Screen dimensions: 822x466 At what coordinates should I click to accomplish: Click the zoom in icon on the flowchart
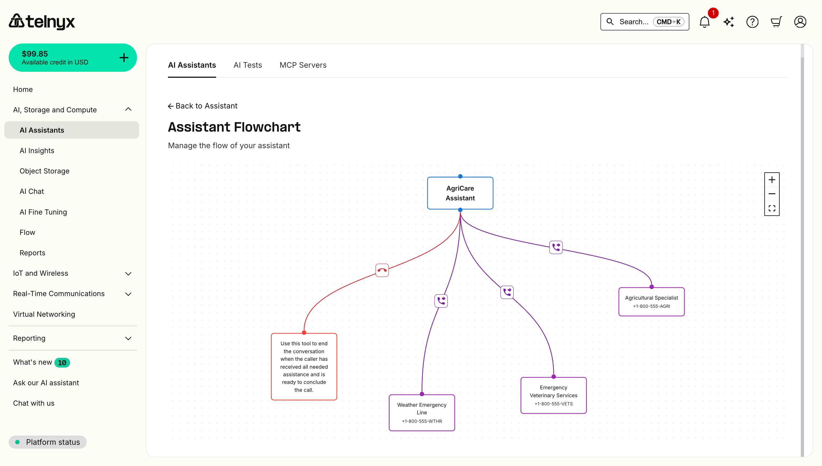pos(772,179)
